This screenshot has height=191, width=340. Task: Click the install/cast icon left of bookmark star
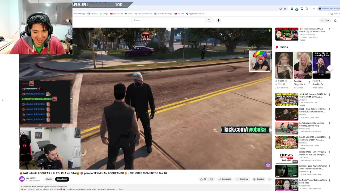280,9
